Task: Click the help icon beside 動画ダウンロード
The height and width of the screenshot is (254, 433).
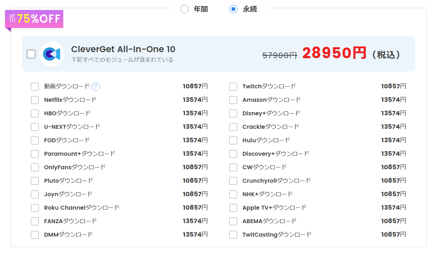Action: 96,87
